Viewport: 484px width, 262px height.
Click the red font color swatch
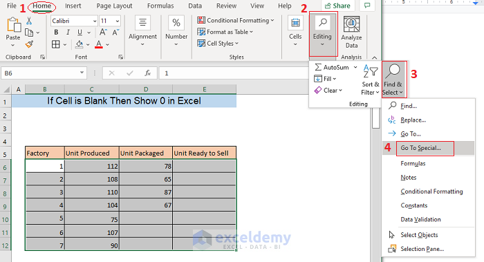pos(99,44)
